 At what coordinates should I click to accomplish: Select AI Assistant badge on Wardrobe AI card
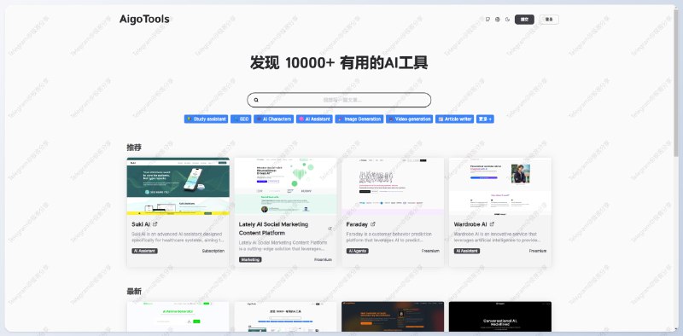[467, 251]
